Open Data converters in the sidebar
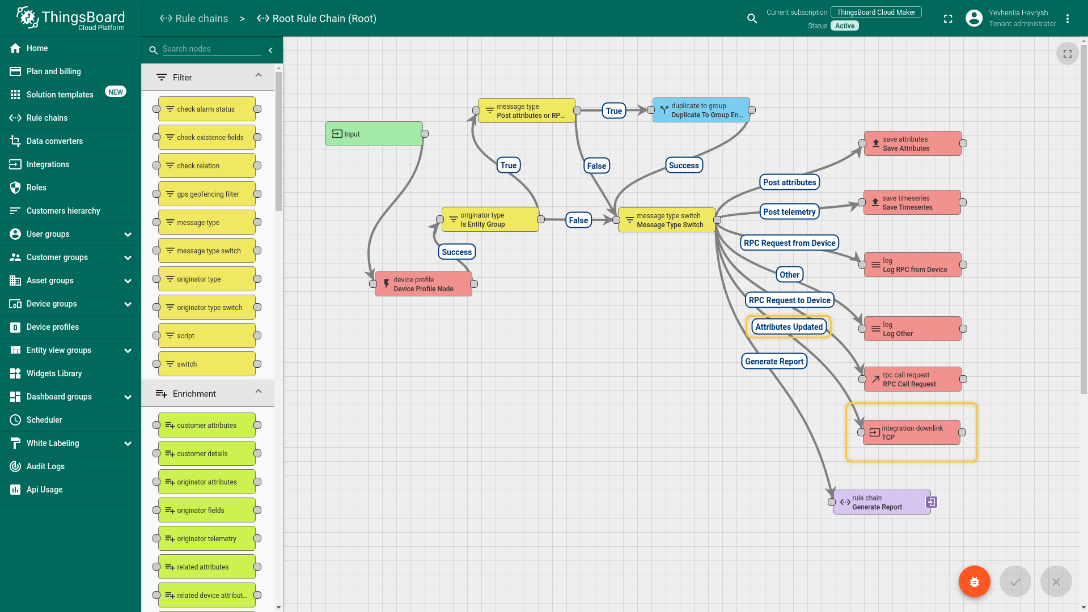1088x612 pixels. pyautogui.click(x=54, y=141)
